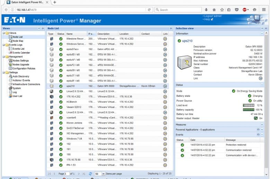270x179 pixels.
Task: Click the UPS device image in Information
Action: coord(184,62)
